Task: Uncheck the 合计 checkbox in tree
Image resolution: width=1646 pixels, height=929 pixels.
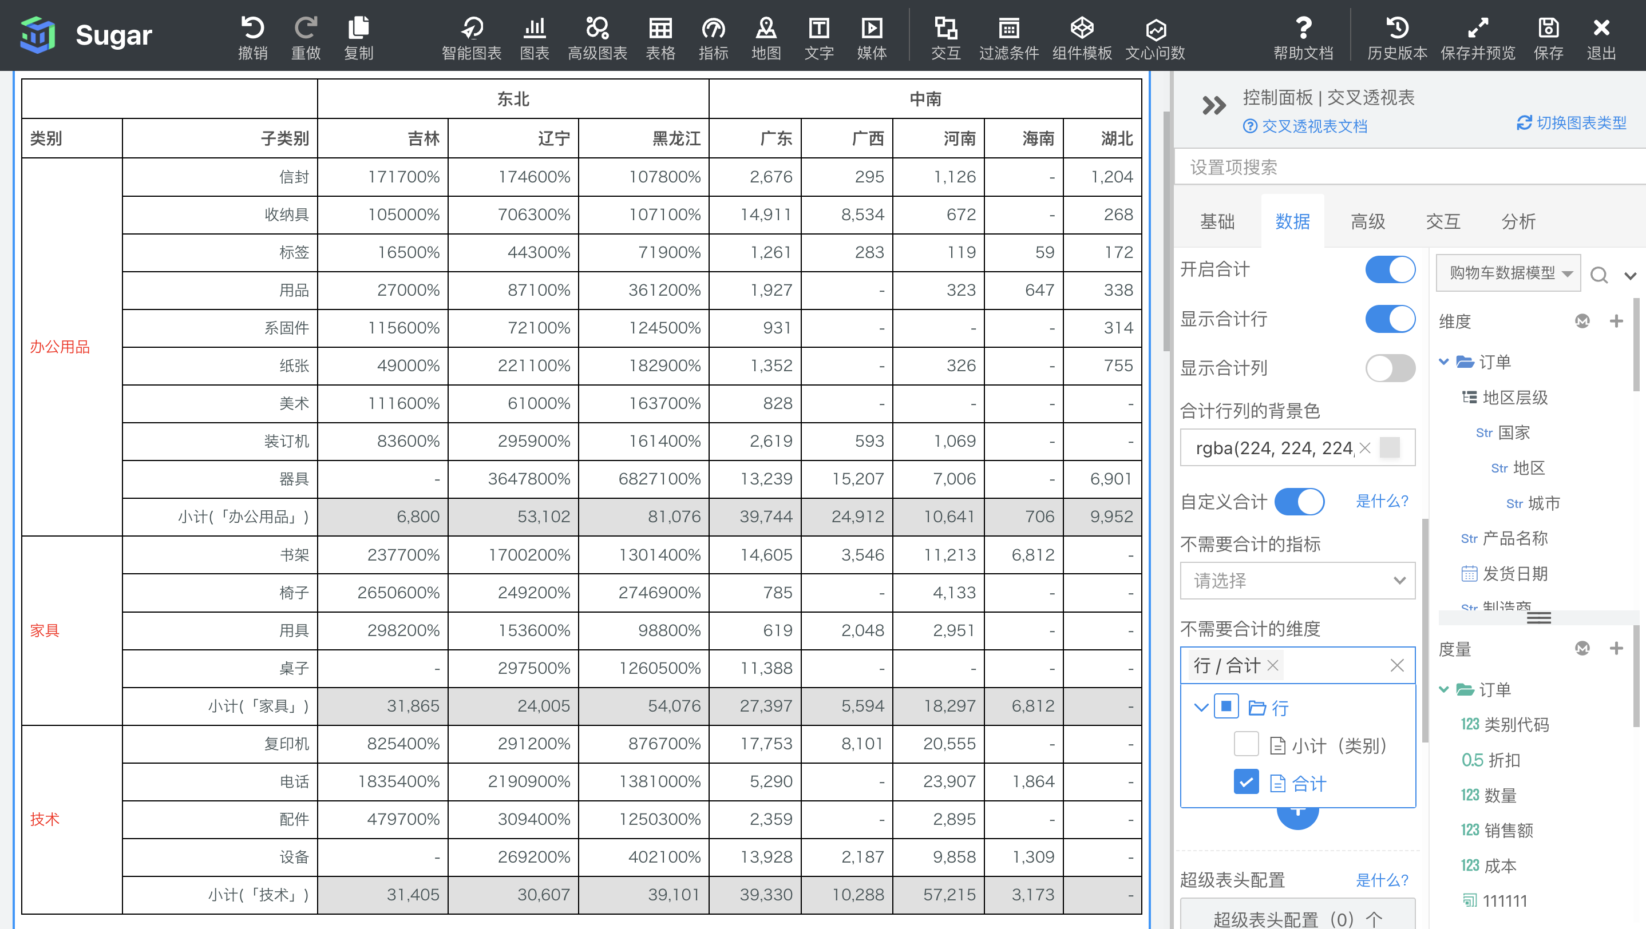Action: [1246, 782]
